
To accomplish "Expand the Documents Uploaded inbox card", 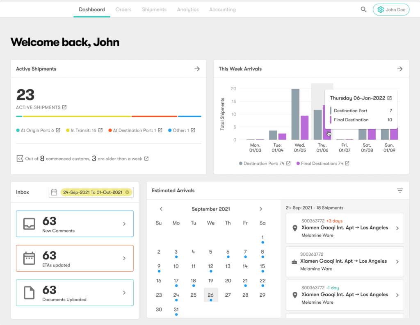I will pos(124,293).
